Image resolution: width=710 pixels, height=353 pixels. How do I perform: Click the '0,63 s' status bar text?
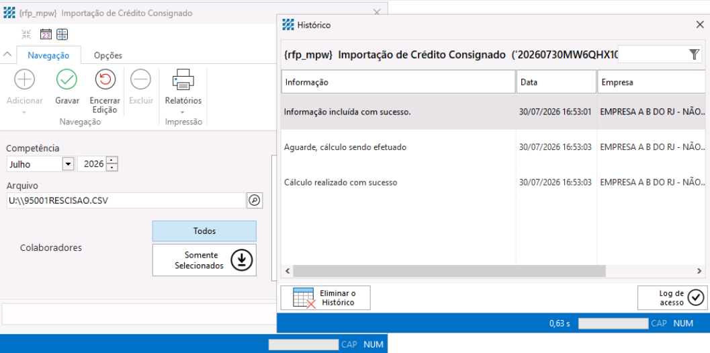[x=560, y=323]
